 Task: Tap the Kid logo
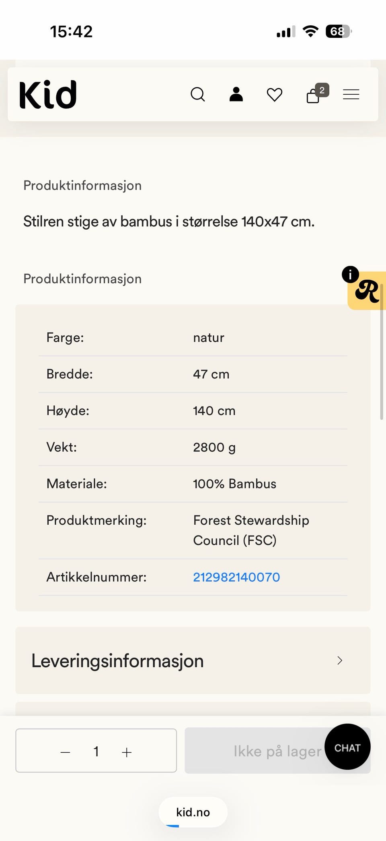[48, 95]
